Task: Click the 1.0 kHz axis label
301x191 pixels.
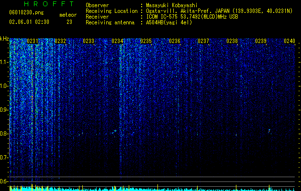Action: [x=4, y=86]
